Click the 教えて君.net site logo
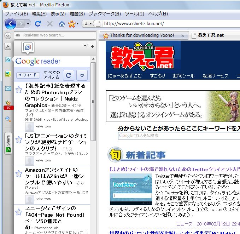 click(142, 57)
